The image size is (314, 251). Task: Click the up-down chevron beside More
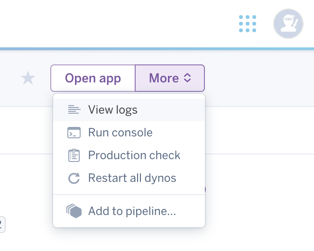point(187,78)
